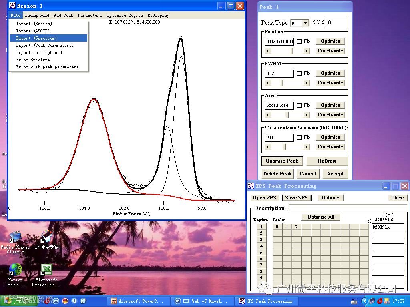The height and width of the screenshot is (307, 410).
Task: Open the 反间谍专家 desktop shortcut
Action: [46, 240]
